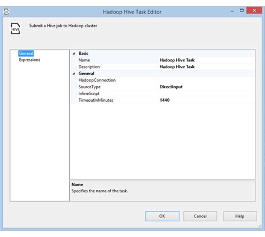
Task: Select the InlineScript property label
Action: (x=89, y=93)
